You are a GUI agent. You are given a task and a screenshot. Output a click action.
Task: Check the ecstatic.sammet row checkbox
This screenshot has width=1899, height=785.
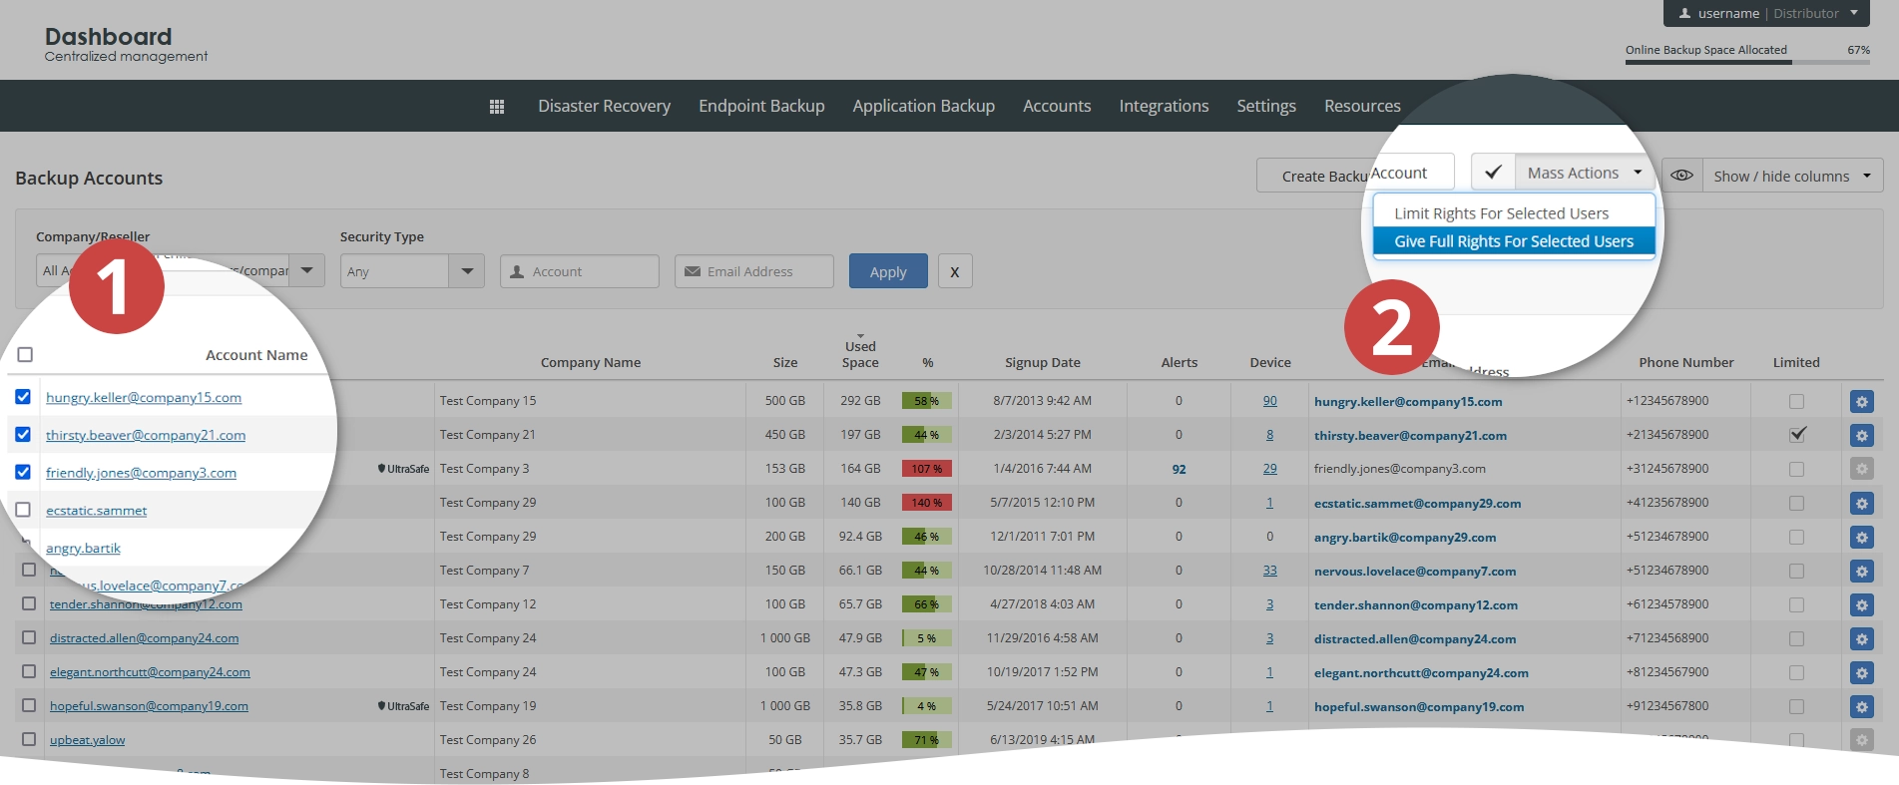click(x=23, y=510)
